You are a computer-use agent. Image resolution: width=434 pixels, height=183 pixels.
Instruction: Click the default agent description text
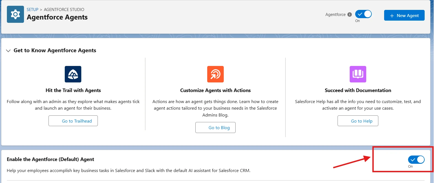[128, 171]
